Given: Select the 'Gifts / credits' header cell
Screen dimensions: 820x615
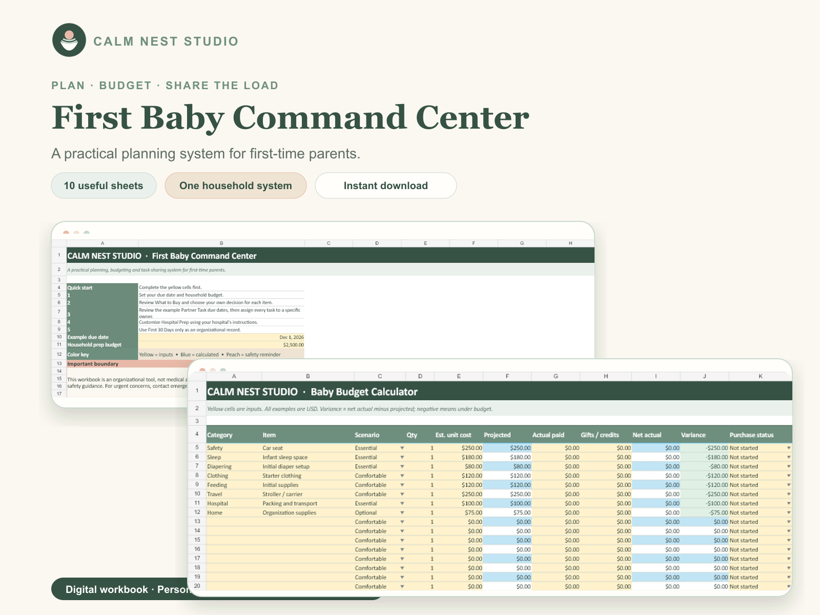Looking at the screenshot, I should click(606, 435).
